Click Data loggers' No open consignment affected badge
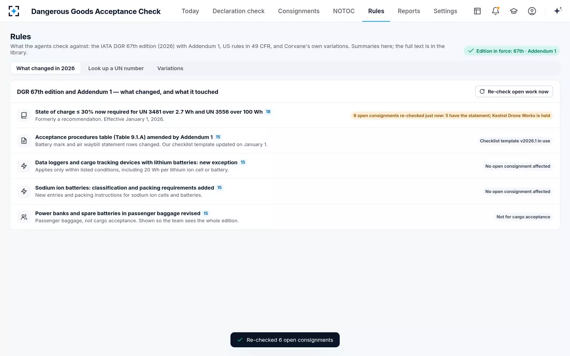 (518, 166)
